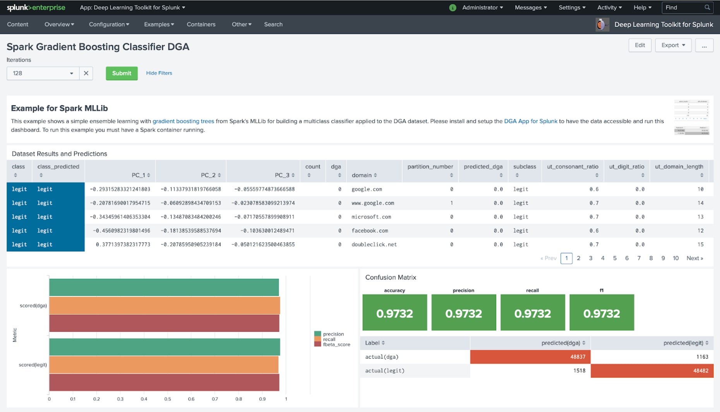Click the green Submit button
The width and height of the screenshot is (720, 412).
(122, 73)
